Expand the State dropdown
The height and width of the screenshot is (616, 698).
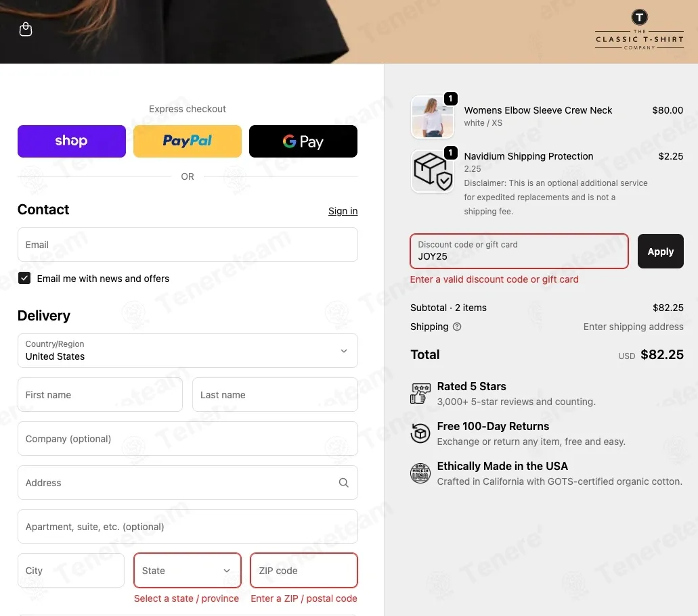188,571
